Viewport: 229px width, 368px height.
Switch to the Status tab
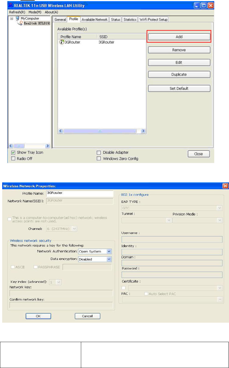(x=116, y=19)
